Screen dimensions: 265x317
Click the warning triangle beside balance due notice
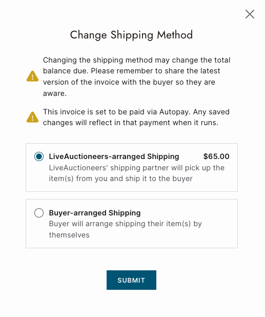click(x=32, y=76)
